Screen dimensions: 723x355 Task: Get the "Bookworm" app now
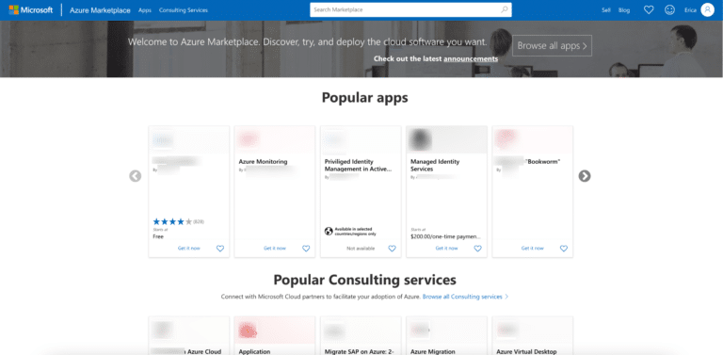(x=533, y=248)
